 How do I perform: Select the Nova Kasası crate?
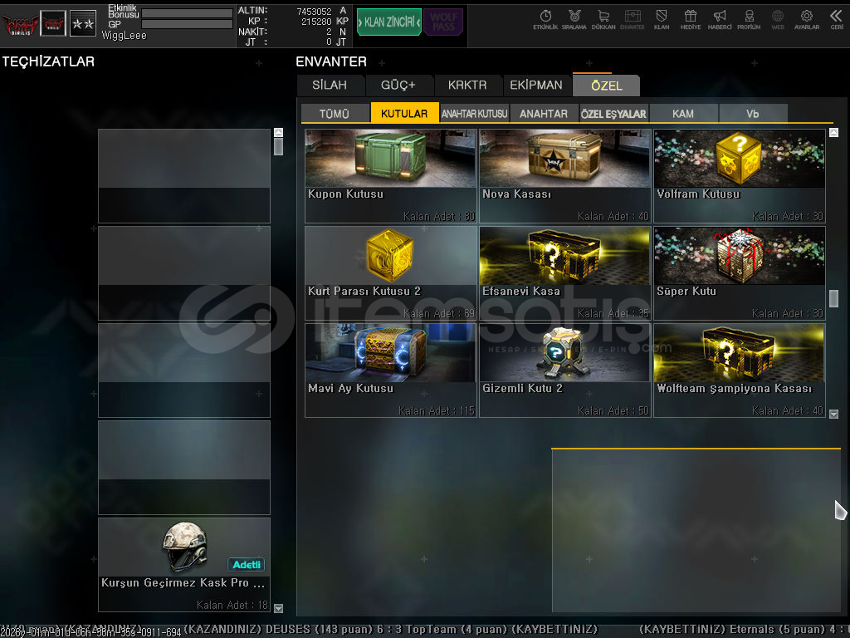pyautogui.click(x=564, y=176)
